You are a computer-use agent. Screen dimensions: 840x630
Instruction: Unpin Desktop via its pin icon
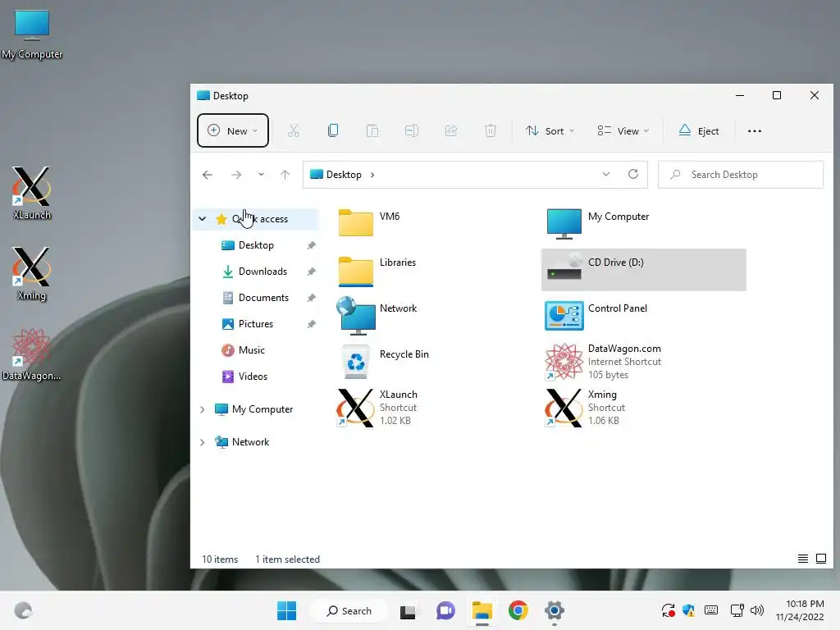pos(311,245)
